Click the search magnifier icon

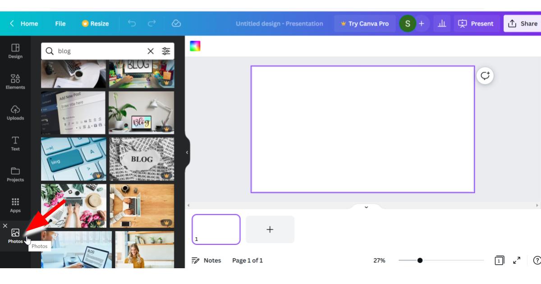[50, 51]
